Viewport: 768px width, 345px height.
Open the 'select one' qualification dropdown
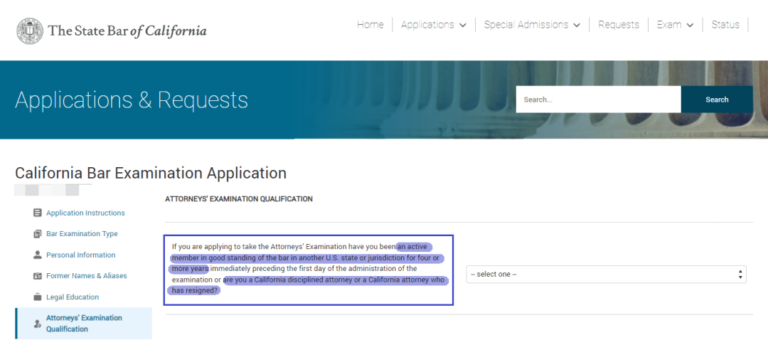click(x=606, y=275)
